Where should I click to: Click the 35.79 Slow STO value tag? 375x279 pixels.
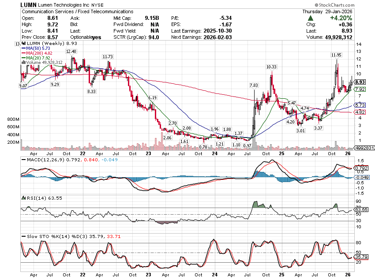point(360,257)
